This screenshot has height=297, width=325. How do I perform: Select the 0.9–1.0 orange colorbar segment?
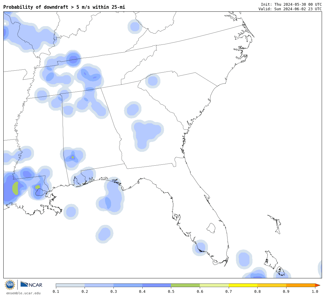[x=301, y=285]
